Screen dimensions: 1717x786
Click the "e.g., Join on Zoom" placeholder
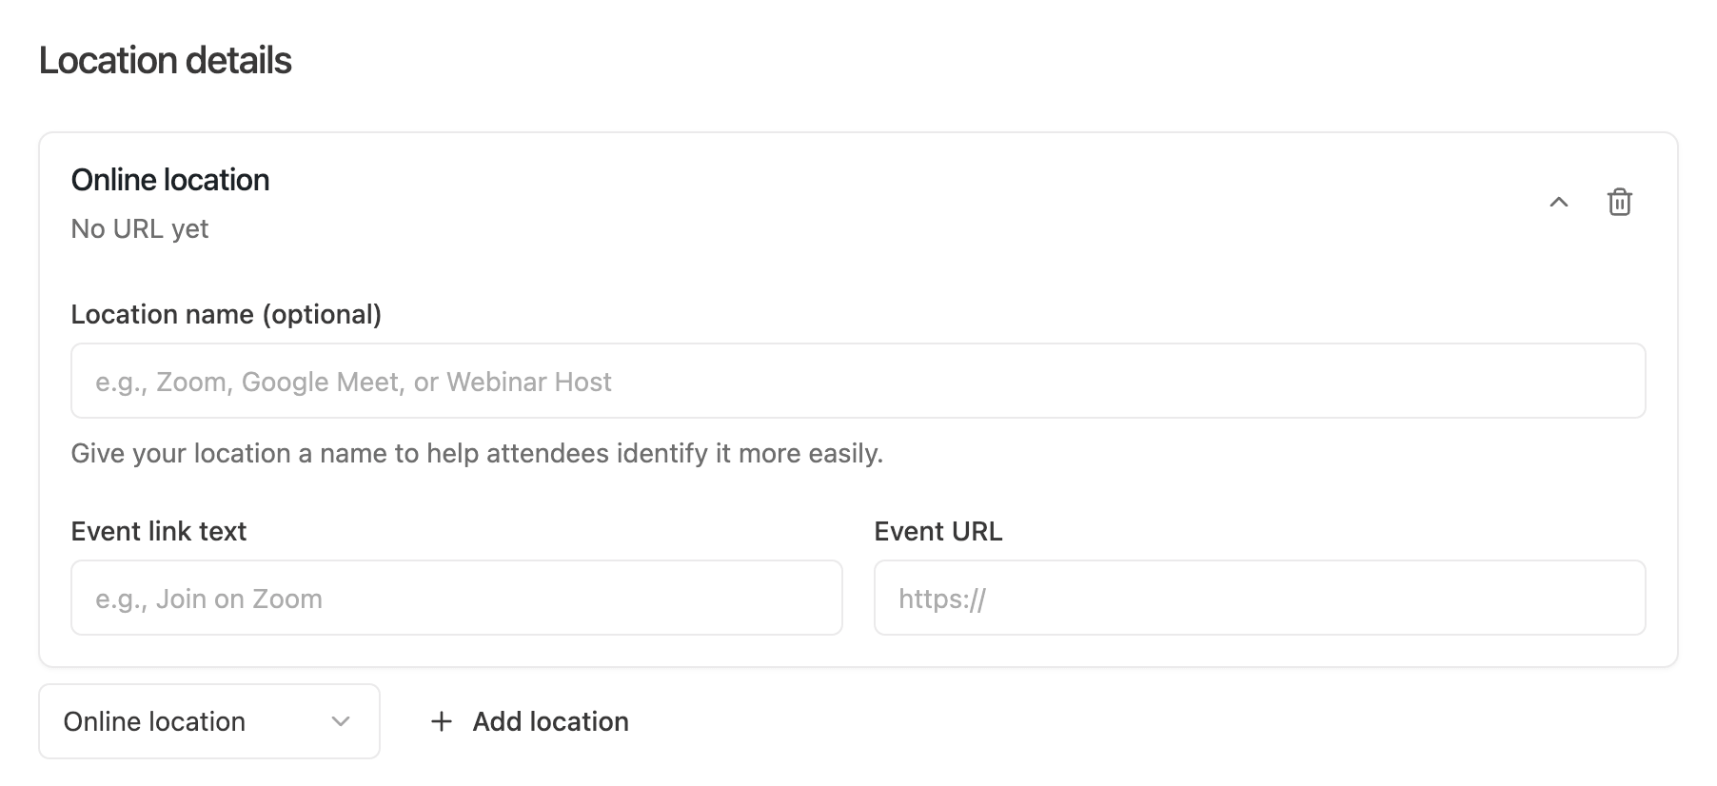208,599
